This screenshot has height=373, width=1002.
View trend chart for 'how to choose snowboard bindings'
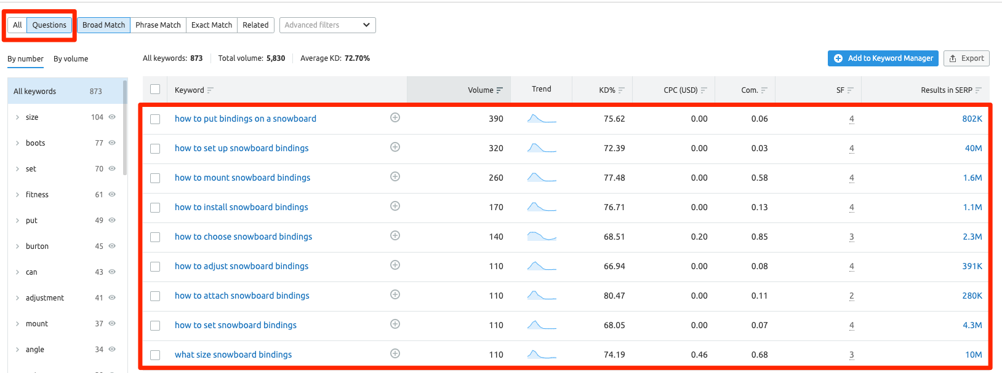tap(542, 237)
